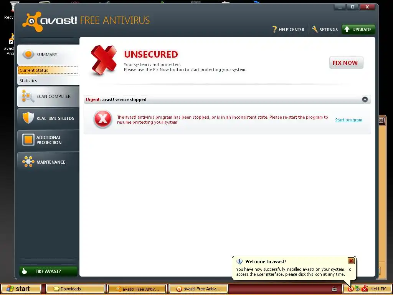Open the Statistics subitem
393x295 pixels.
pos(48,81)
